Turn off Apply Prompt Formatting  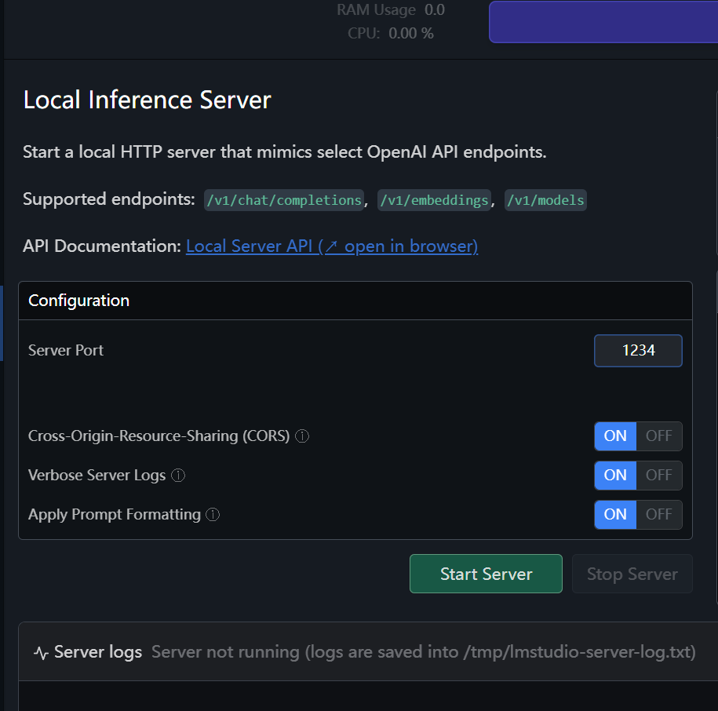point(659,515)
